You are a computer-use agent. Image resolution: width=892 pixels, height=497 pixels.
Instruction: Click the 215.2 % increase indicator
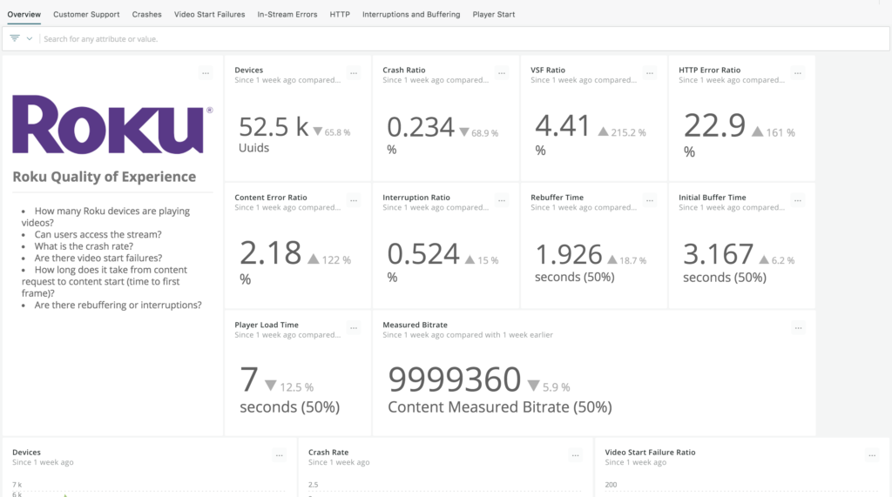point(622,132)
